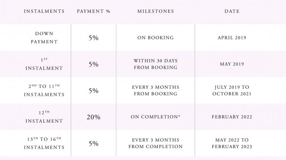Select the 13th to 16th INSTALMENTS label
Image resolution: width=286 pixels, height=160 pixels.
point(44,143)
